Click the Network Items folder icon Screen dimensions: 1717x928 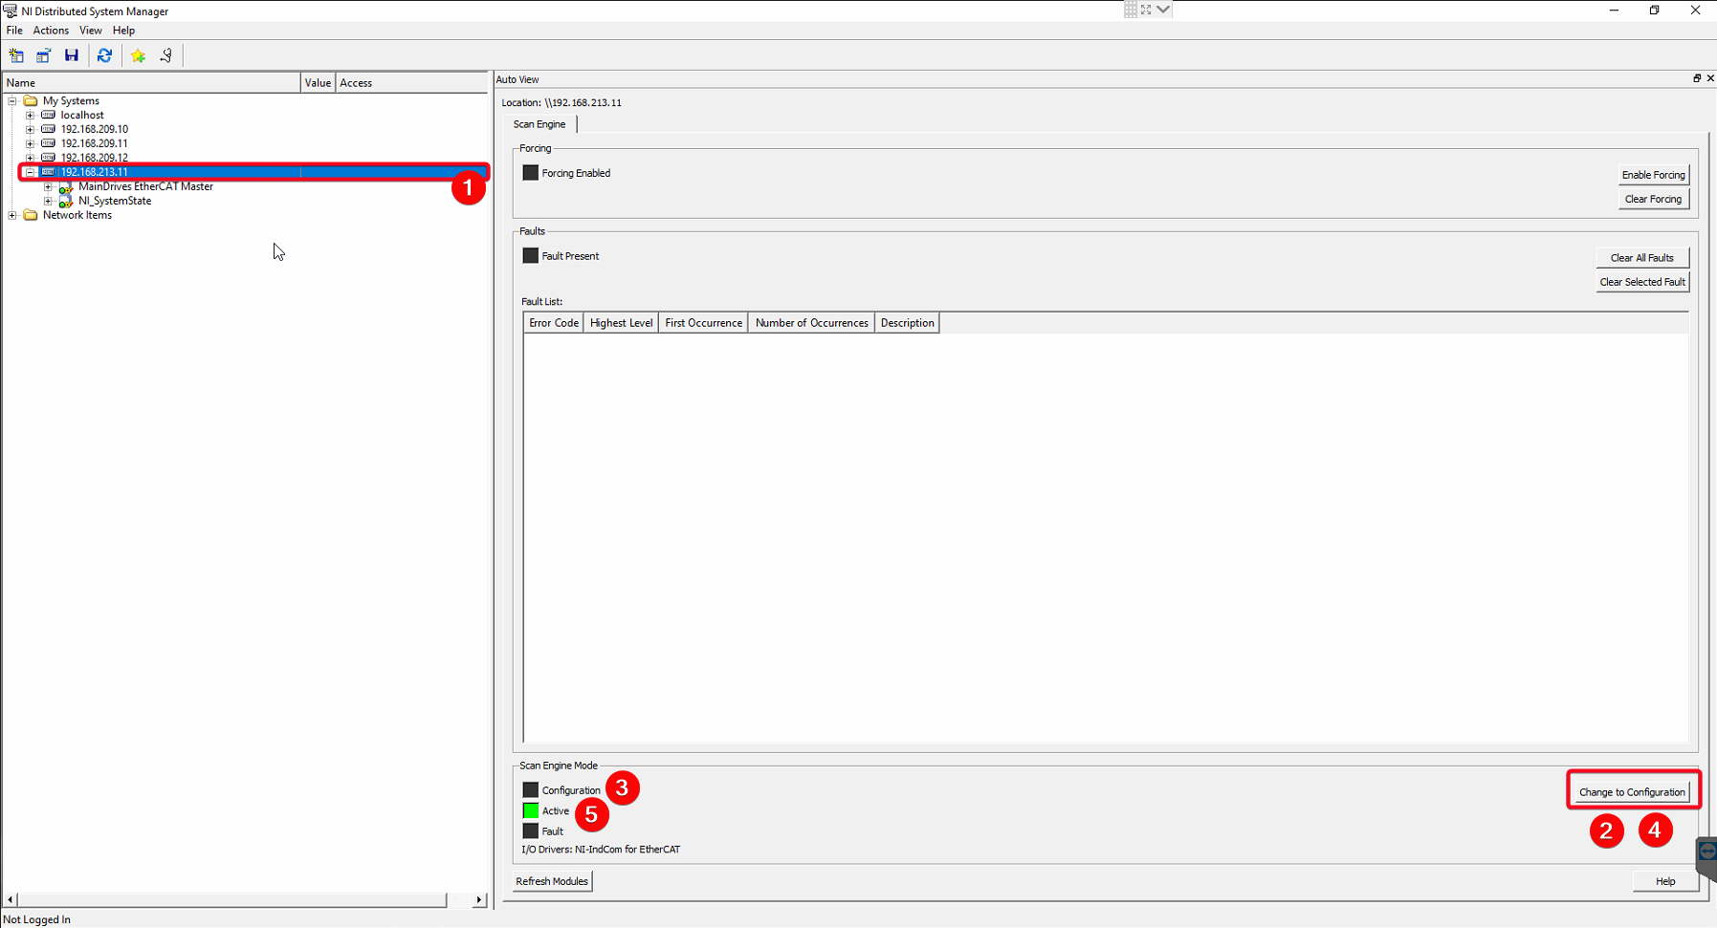pyautogui.click(x=31, y=215)
